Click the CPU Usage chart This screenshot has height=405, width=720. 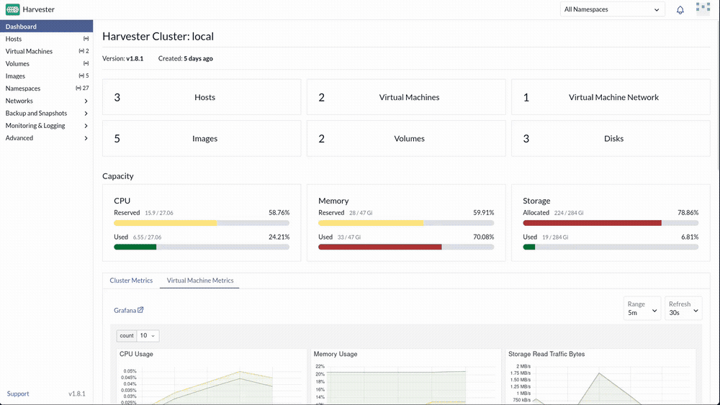(211, 377)
